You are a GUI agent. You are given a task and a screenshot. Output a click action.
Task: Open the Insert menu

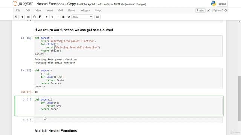pyautogui.click(x=49, y=10)
